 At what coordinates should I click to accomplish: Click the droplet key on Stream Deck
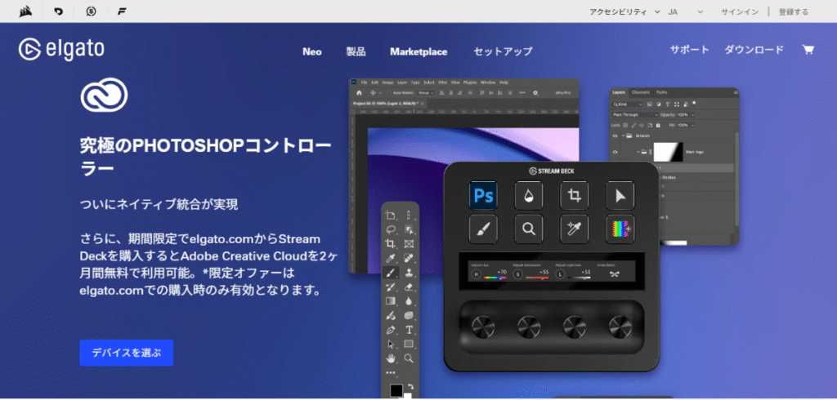(529, 196)
